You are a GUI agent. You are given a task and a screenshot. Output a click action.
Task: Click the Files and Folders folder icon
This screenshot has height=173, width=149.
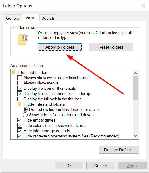pos(14,72)
